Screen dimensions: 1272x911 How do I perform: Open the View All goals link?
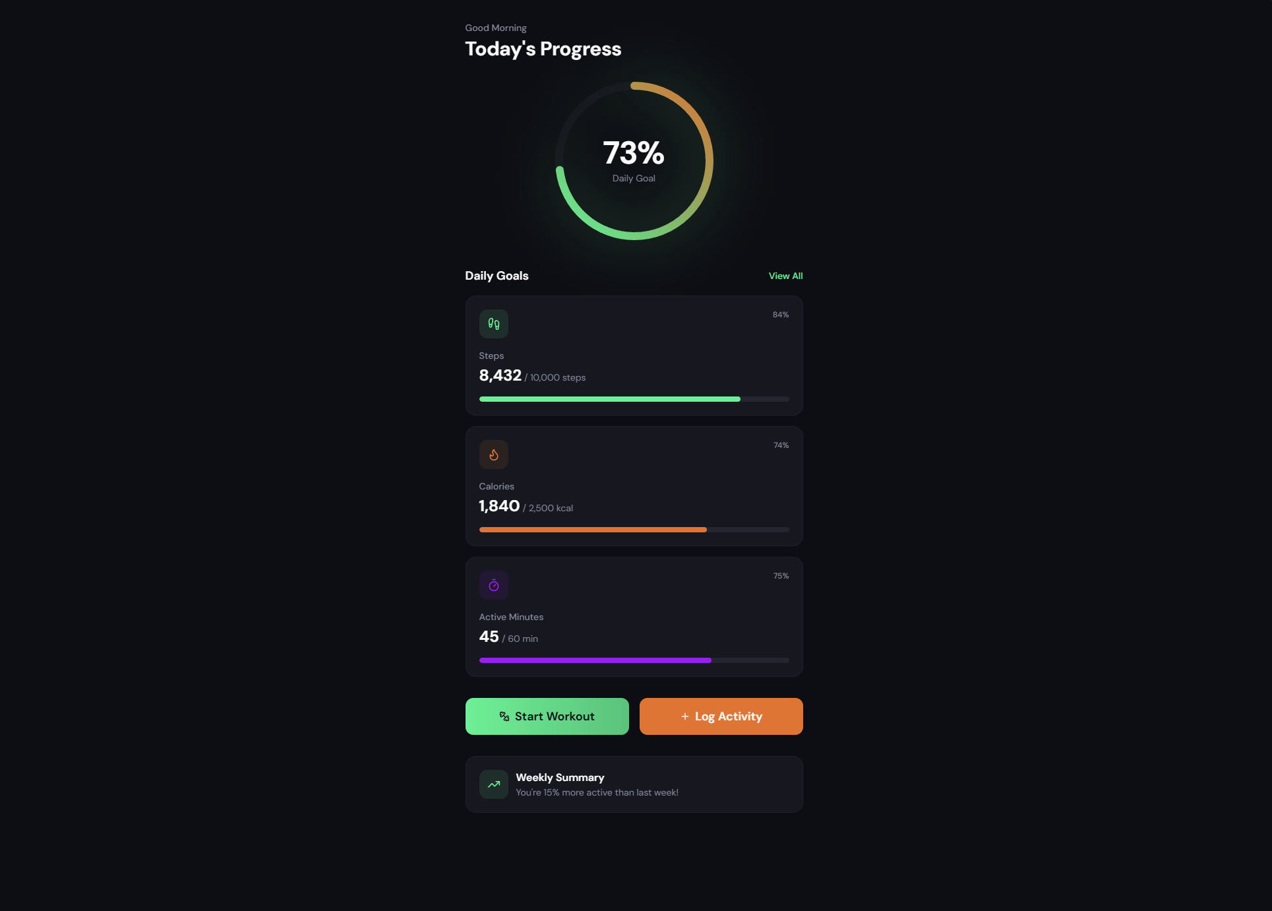pos(785,276)
